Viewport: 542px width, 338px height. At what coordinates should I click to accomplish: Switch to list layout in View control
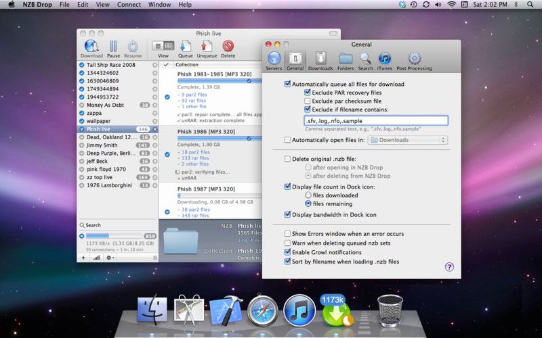158,45
